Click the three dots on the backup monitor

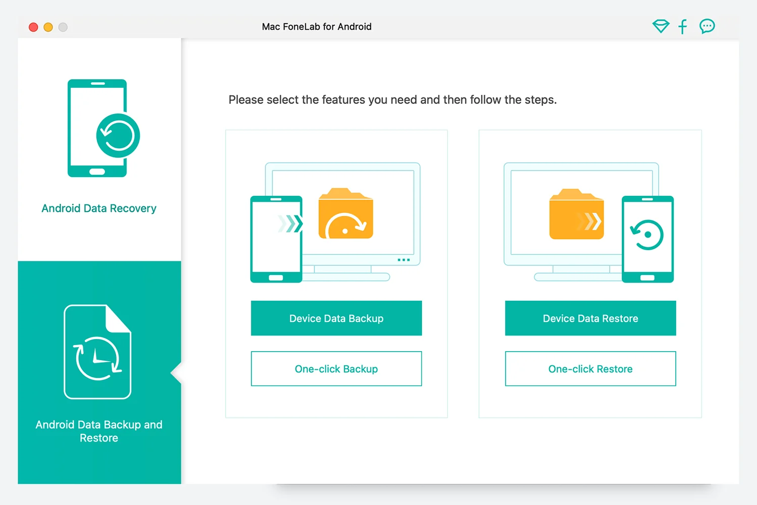click(x=404, y=260)
